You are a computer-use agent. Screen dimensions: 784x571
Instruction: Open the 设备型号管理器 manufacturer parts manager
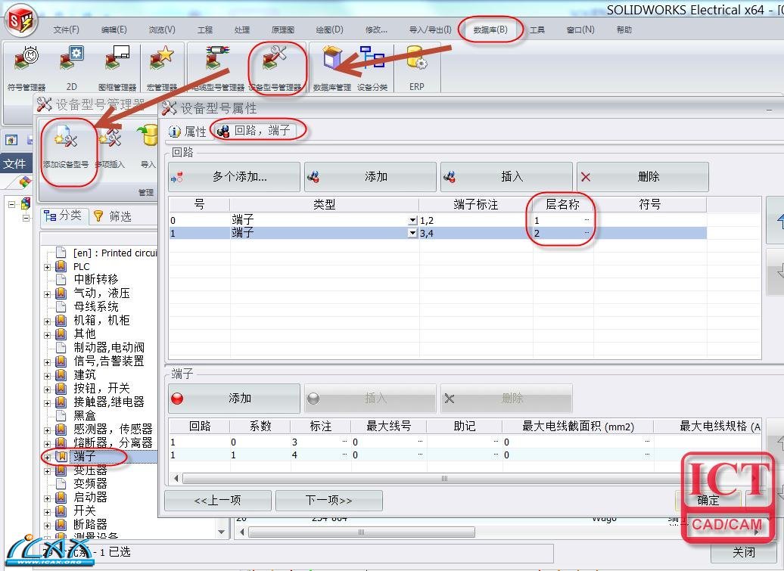click(275, 67)
